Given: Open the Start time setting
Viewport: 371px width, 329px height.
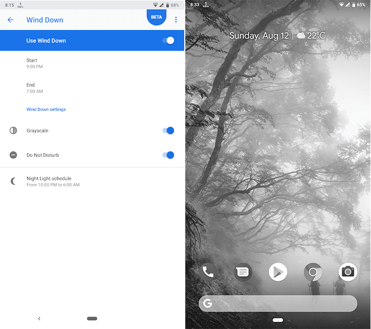Looking at the screenshot, I should point(92,63).
